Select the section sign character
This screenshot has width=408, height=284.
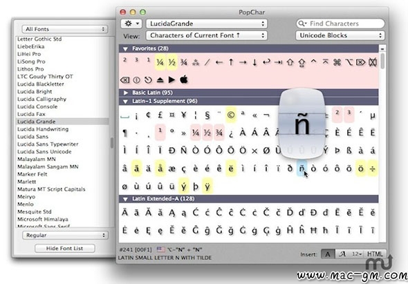coord(207,115)
